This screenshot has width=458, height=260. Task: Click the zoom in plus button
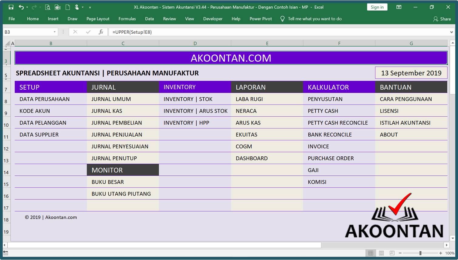point(440,253)
